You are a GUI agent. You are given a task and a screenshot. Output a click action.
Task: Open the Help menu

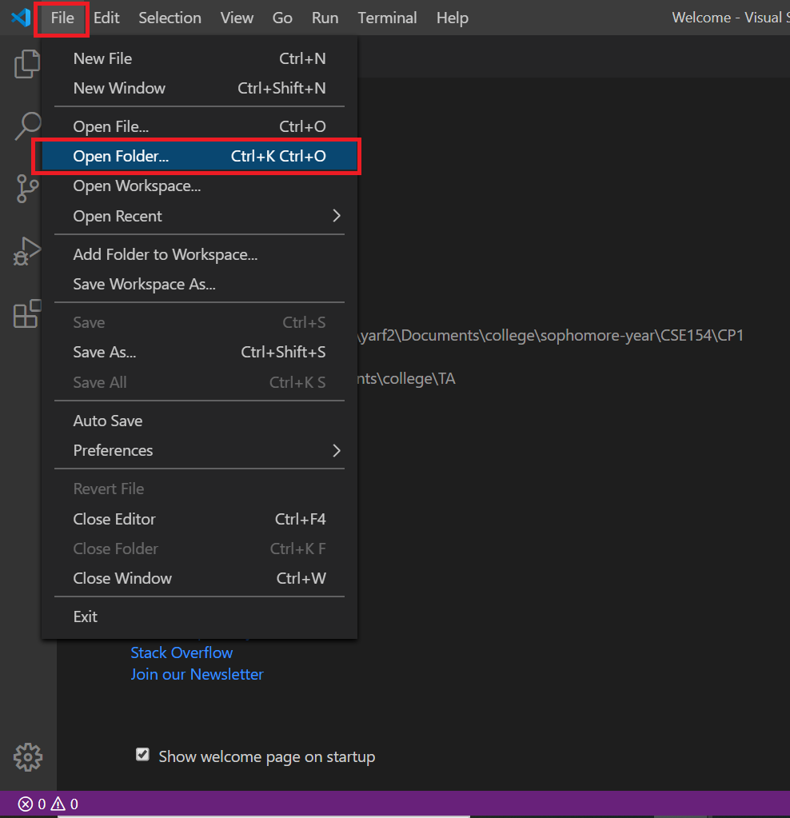452,17
